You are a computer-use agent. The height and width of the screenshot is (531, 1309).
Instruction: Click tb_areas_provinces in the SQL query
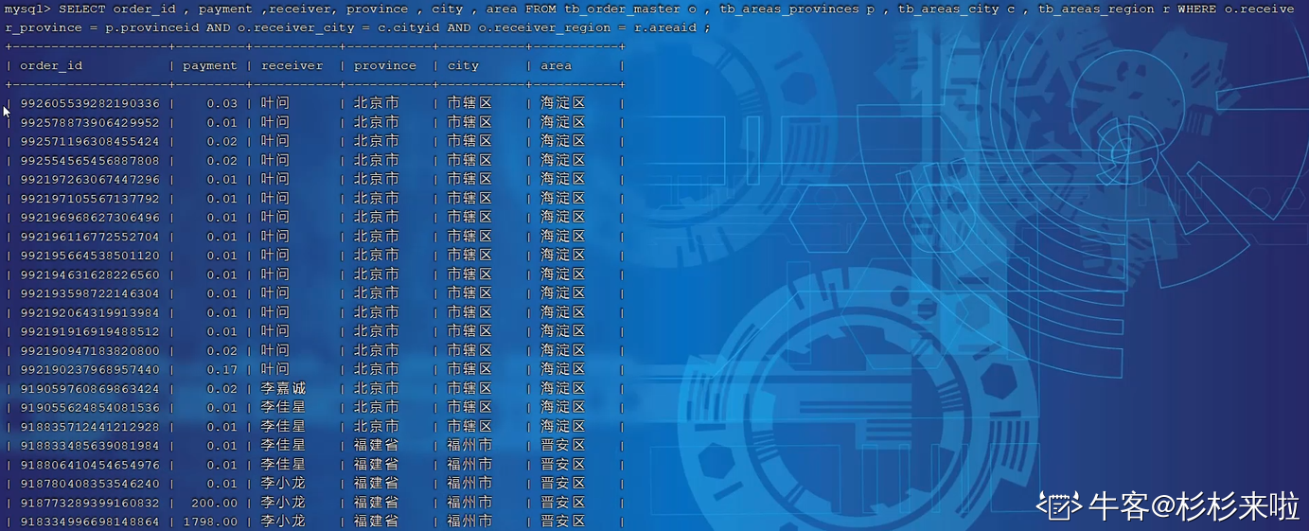tap(789, 9)
